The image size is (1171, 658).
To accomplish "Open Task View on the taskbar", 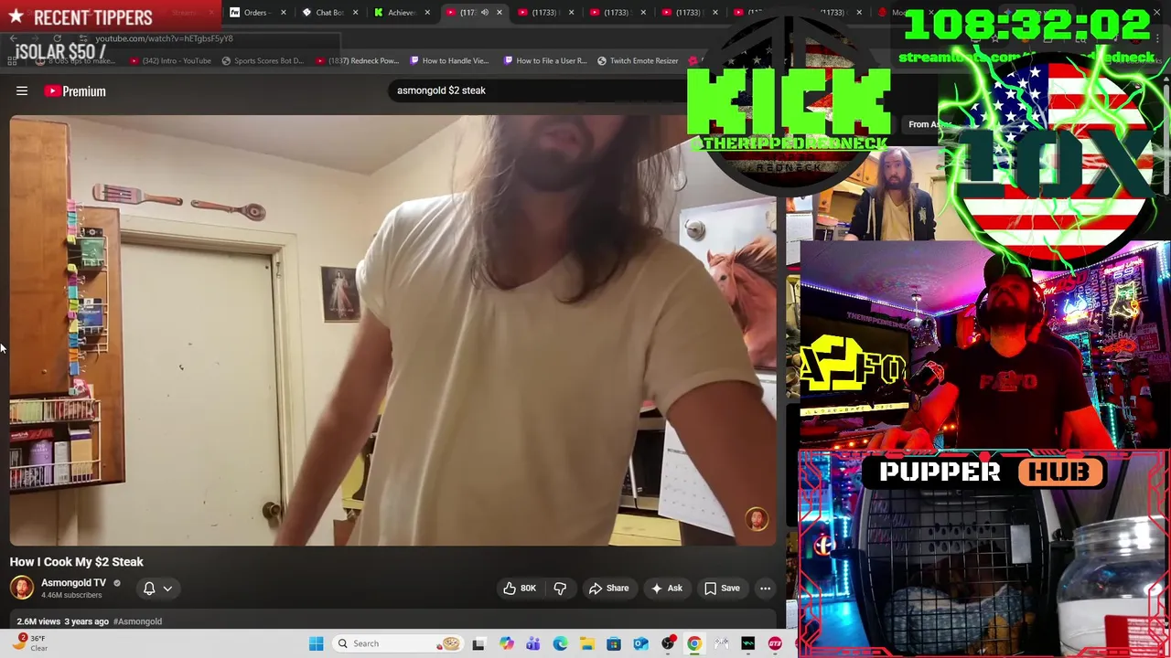I will 478,643.
